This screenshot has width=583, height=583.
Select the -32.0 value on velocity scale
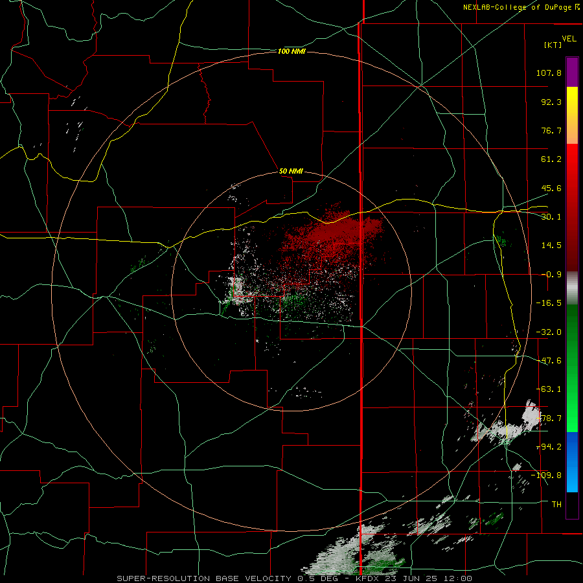pyautogui.click(x=549, y=332)
